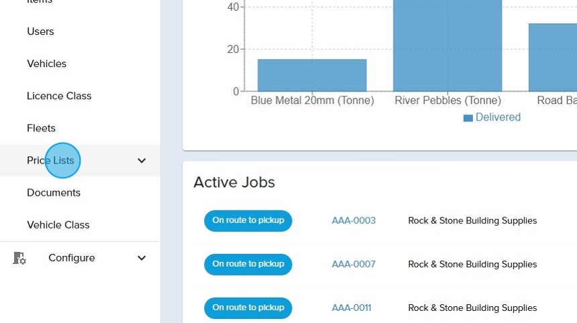The image size is (577, 323).
Task: Select the River Pebbles chart bar
Action: tap(448, 46)
